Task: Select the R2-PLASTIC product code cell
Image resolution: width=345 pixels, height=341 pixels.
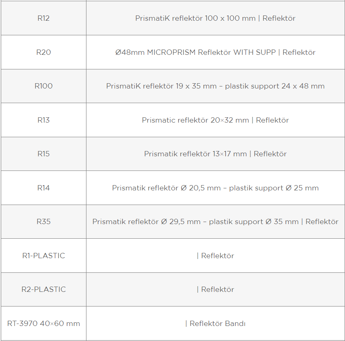Action: (x=43, y=289)
